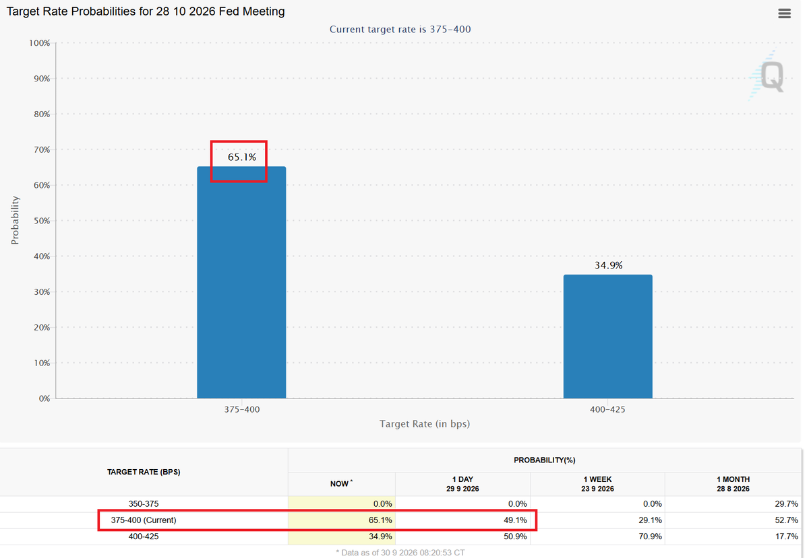This screenshot has height=558, width=809.
Task: Click the 0% y-axis tick label
Action: 44,398
